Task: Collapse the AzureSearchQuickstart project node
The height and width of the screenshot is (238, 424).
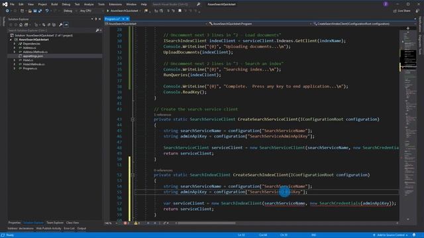Action: click(11, 40)
